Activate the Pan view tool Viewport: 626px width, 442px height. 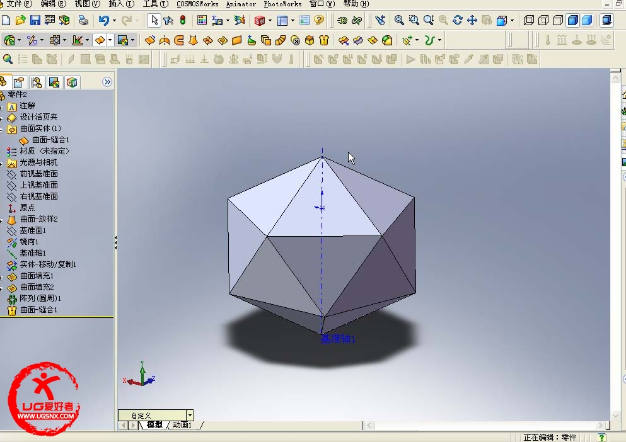[472, 20]
